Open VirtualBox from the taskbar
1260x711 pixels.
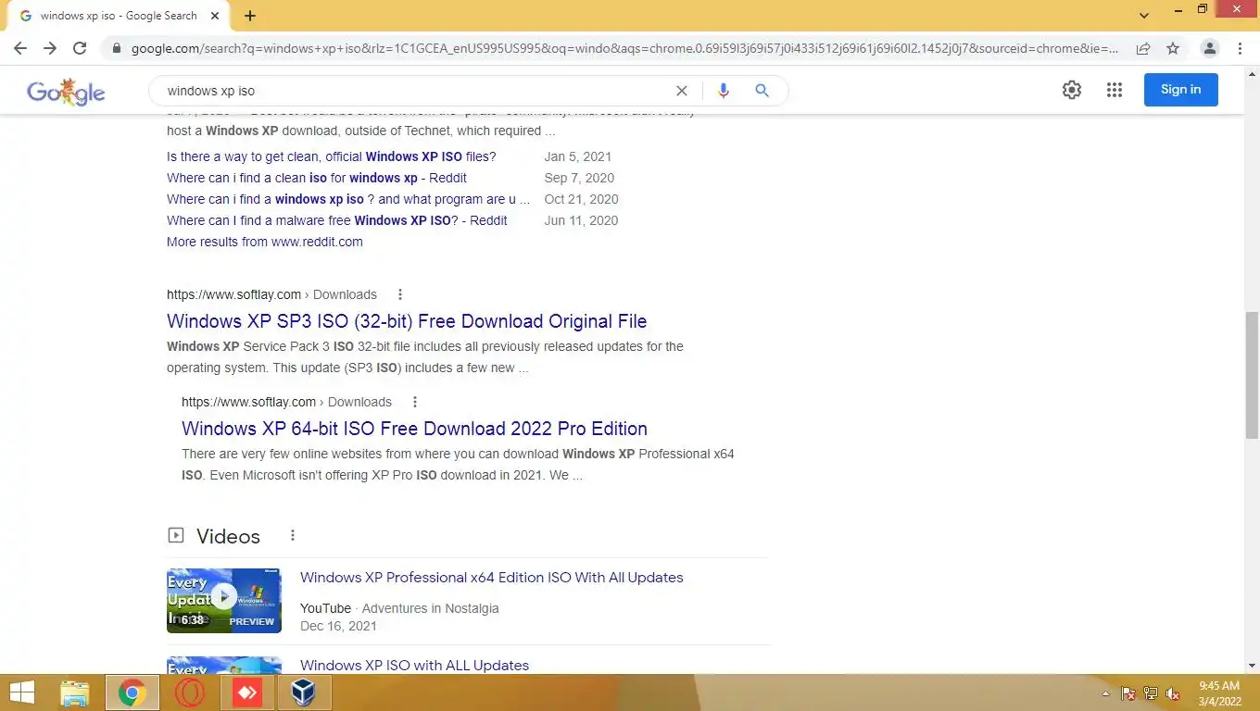point(305,692)
